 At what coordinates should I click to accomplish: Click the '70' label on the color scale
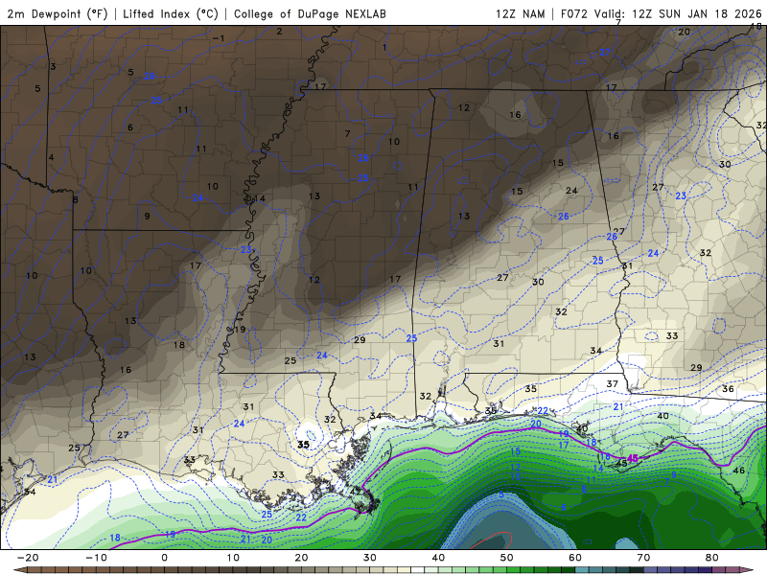(643, 558)
